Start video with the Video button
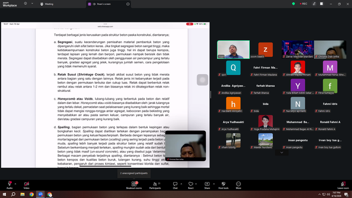 26,185
